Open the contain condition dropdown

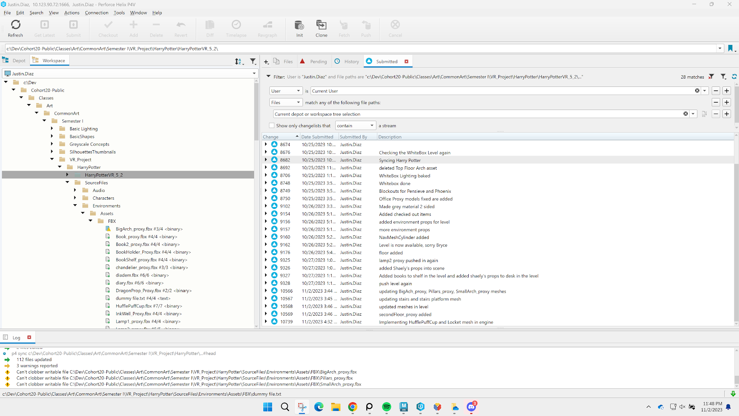pyautogui.click(x=356, y=125)
